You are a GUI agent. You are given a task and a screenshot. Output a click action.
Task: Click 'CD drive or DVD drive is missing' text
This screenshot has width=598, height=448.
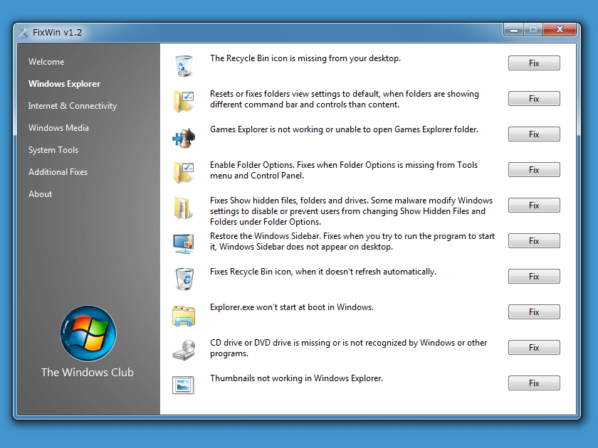click(349, 348)
